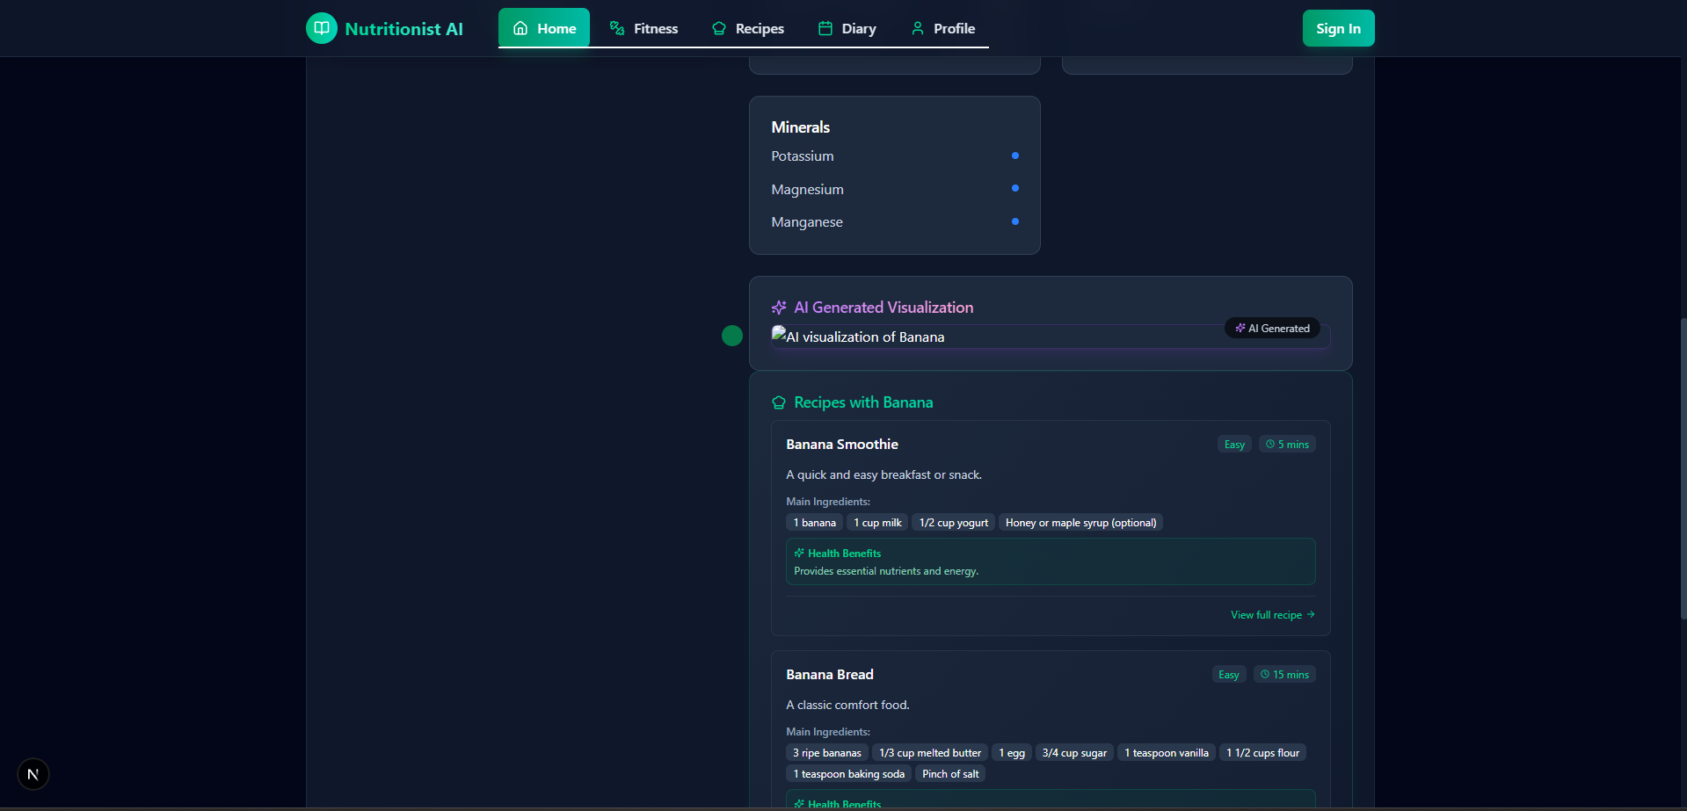Click the Nutritionist AI book logo icon
1687x811 pixels.
coord(322,28)
